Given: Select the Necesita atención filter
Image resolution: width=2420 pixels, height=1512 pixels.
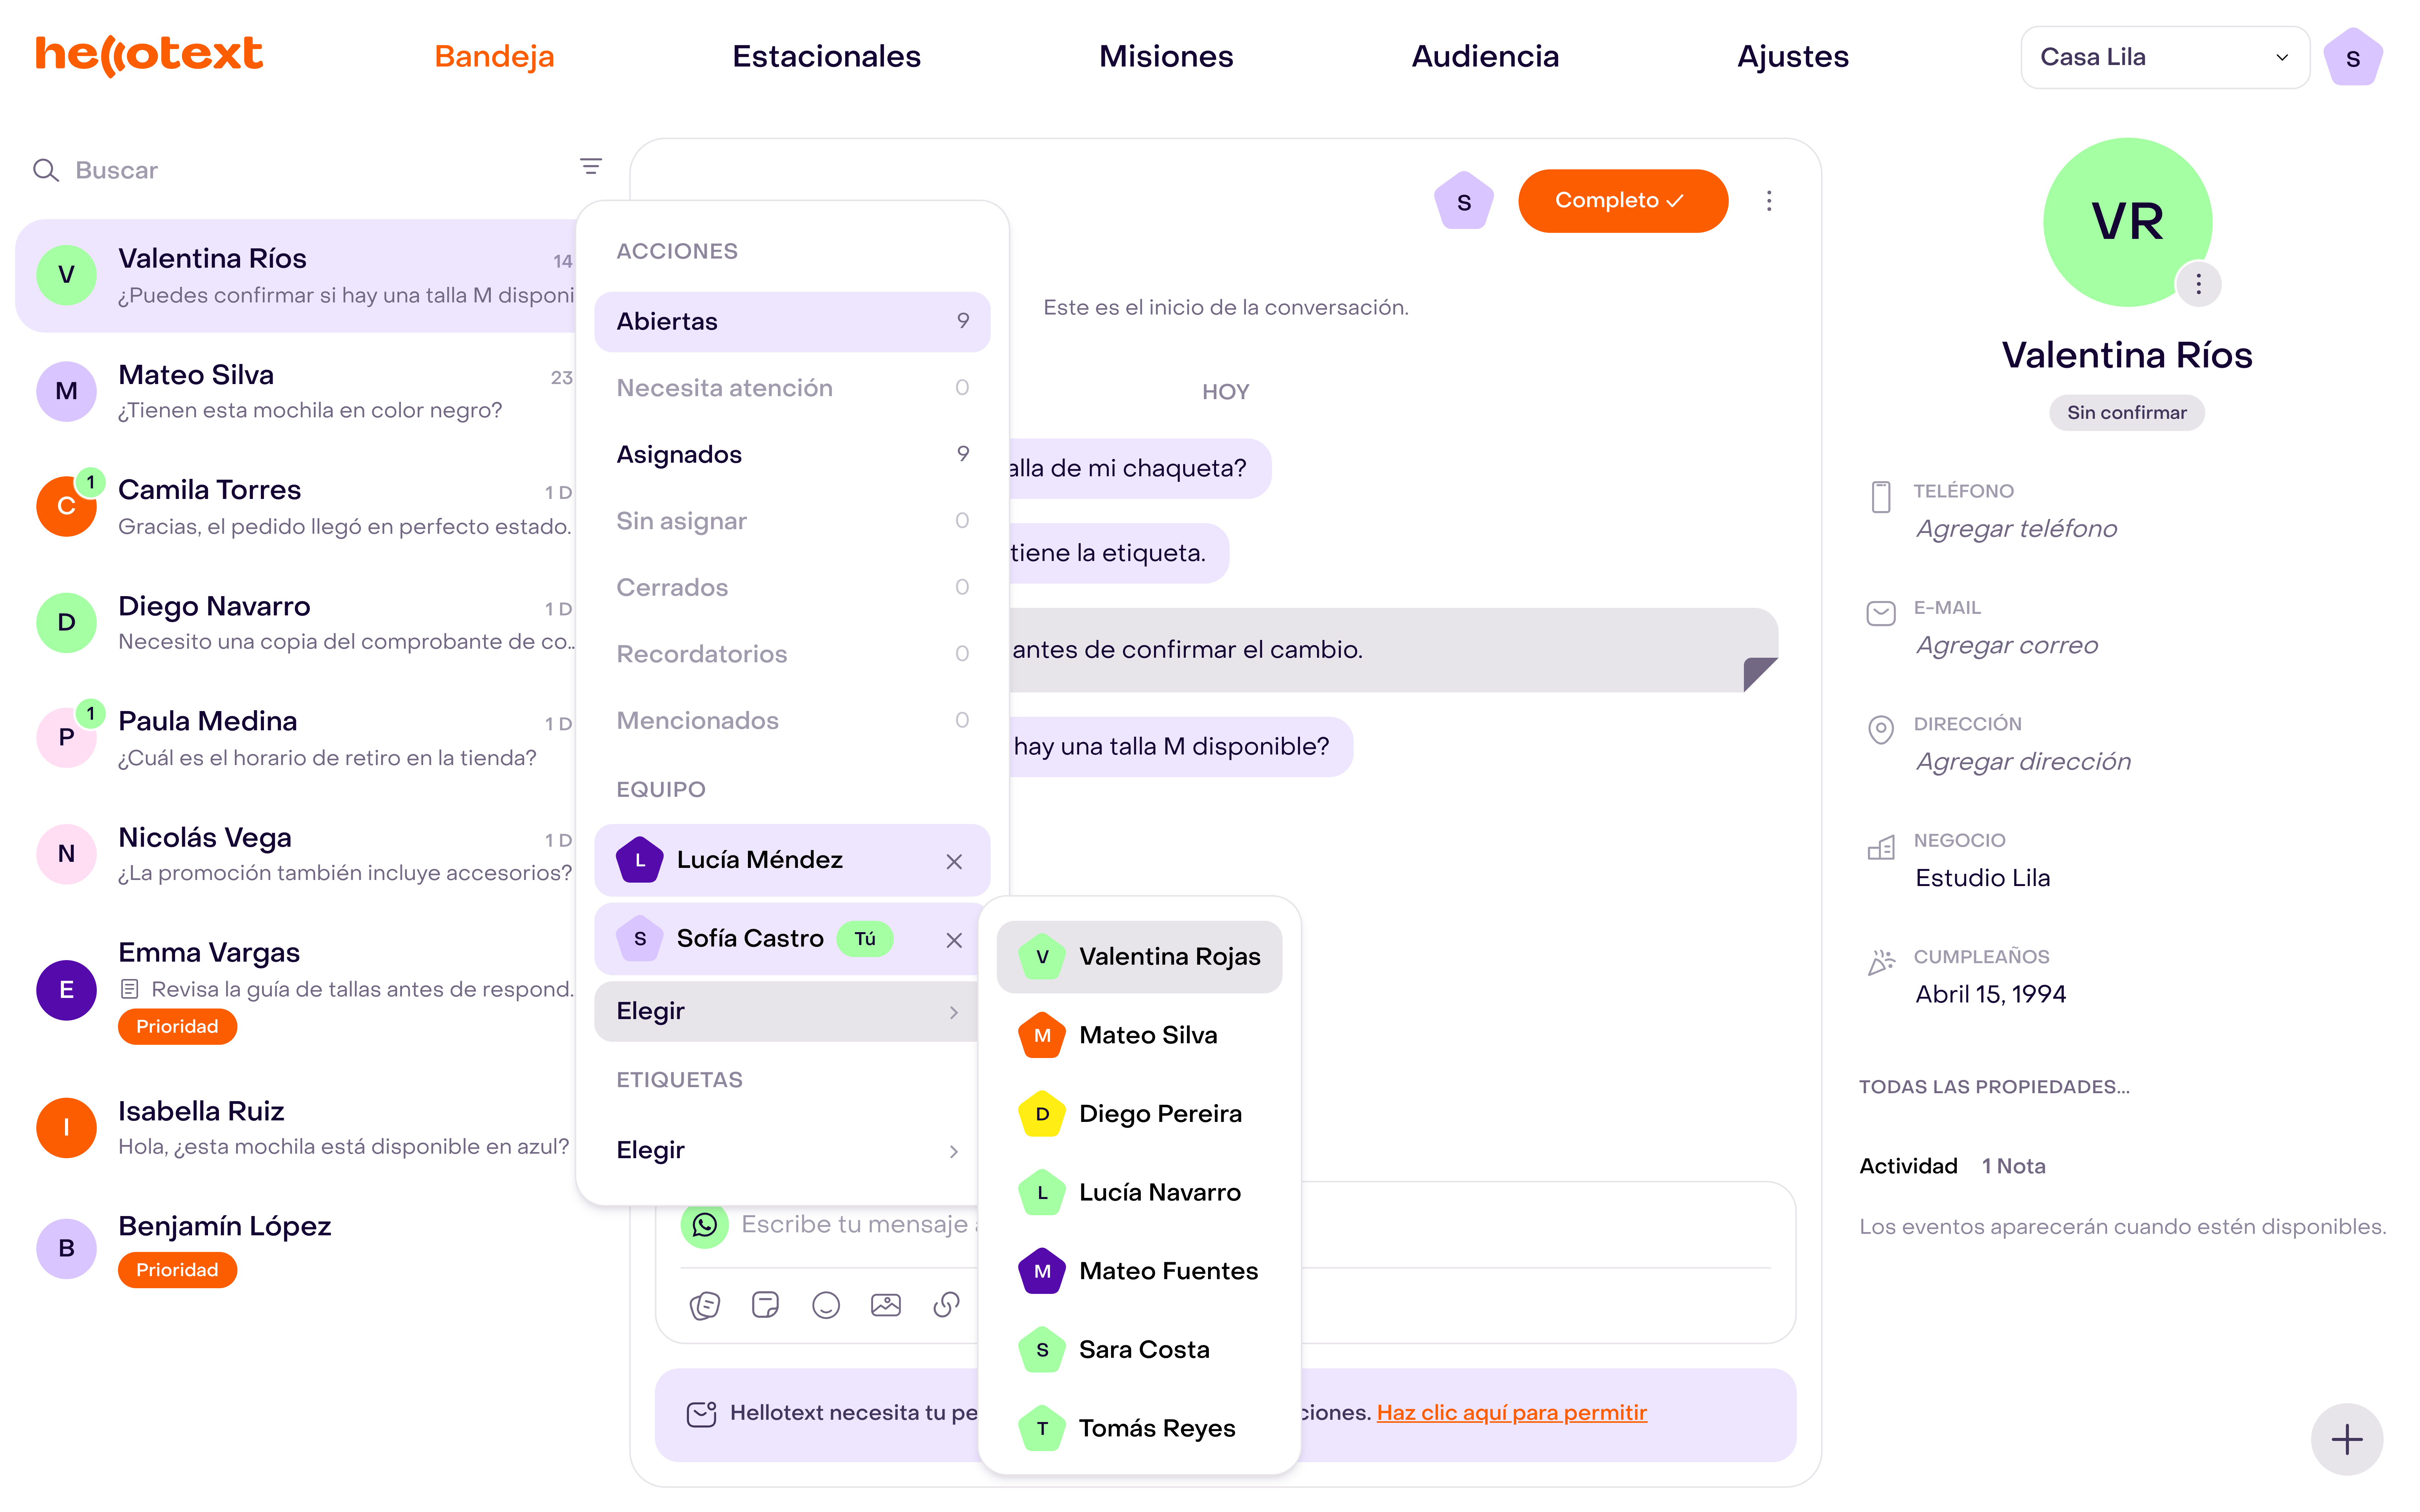Looking at the screenshot, I should coord(792,388).
